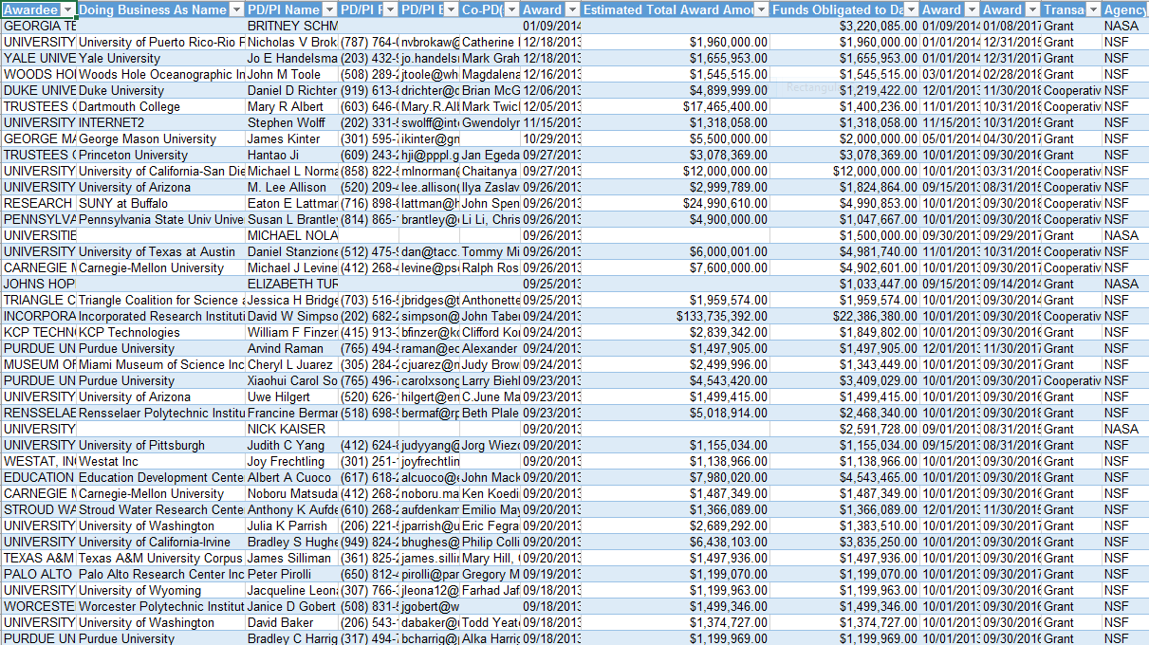Select the NICK KAISER cell
The width and height of the screenshot is (1149, 645).
pyautogui.click(x=290, y=429)
